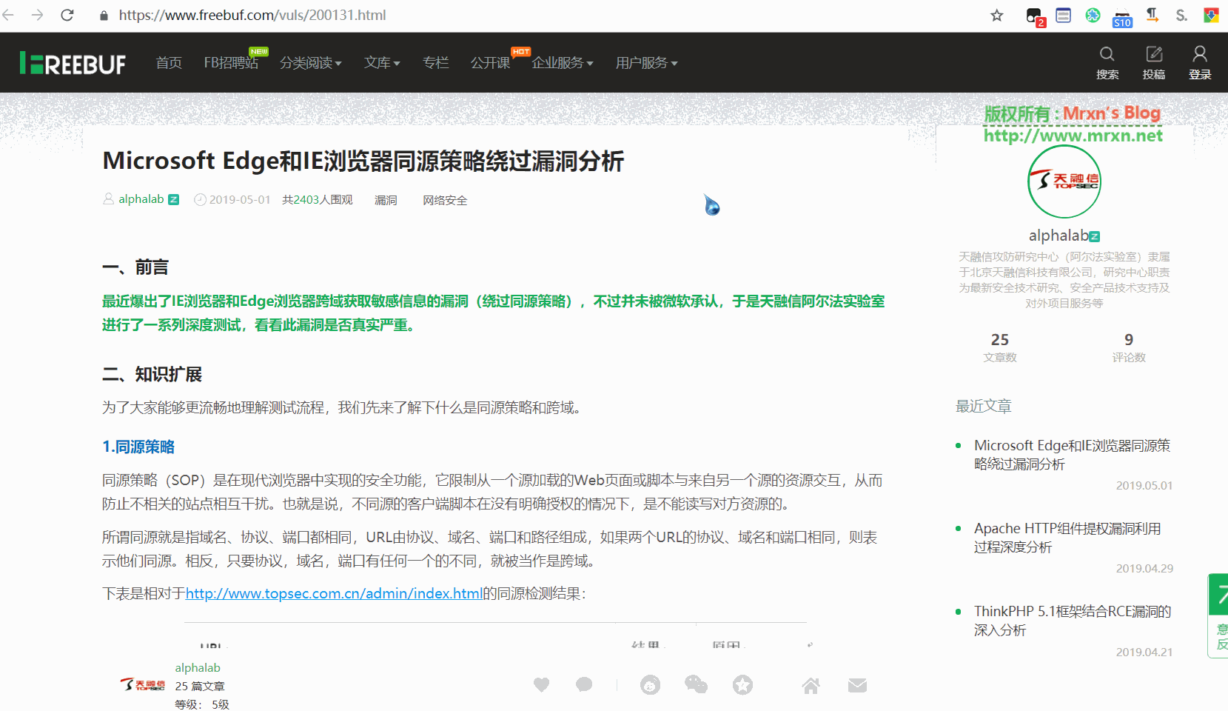
Task: Click the 9 评论数 counter
Action: click(x=1129, y=347)
